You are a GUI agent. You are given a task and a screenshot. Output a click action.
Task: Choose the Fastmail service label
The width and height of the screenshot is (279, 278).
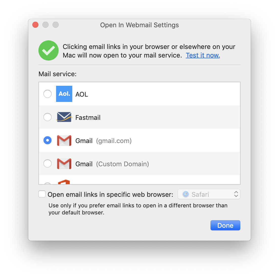(88, 117)
